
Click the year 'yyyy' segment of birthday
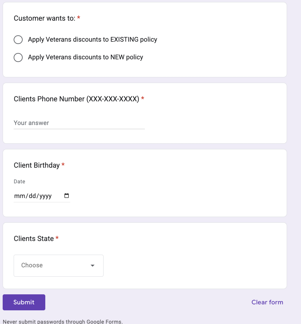45,196
